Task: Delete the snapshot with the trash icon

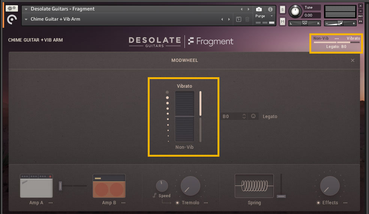Action: [x=247, y=19]
